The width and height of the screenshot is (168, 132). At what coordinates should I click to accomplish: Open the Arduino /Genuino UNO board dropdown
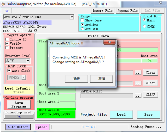pyautogui.click(x=72, y=17)
